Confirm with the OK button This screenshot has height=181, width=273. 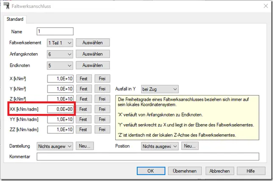coord(151,171)
